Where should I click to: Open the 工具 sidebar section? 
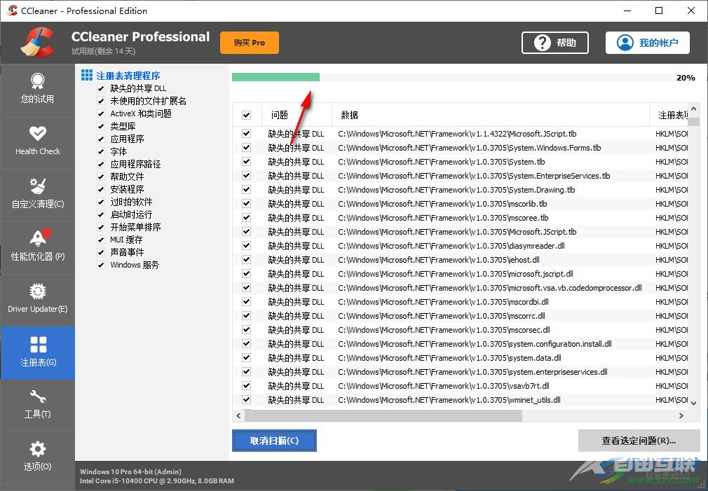[x=38, y=406]
